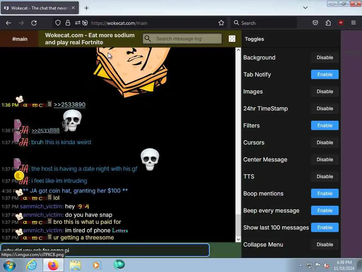Toggle Background setting
Image resolution: width=362 pixels, height=272 pixels.
point(325,57)
